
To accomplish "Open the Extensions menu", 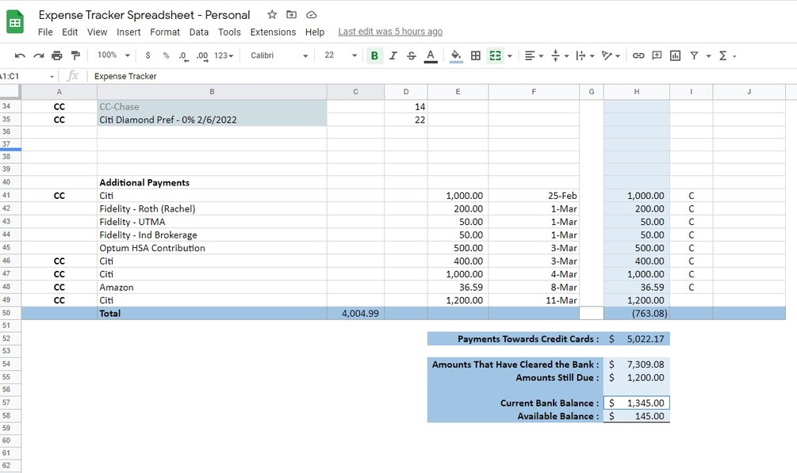I will click(273, 32).
